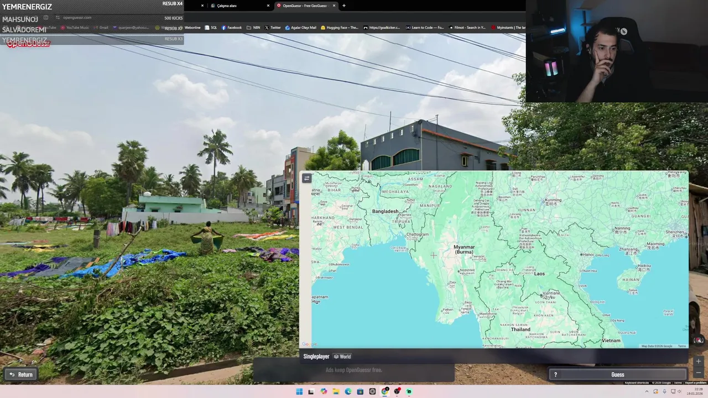Open the NBN bookmarks folder
The height and width of the screenshot is (398, 708).
(253, 27)
